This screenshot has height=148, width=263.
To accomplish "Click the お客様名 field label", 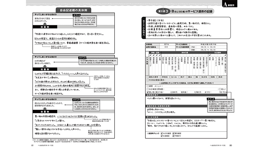I will (149, 44).
